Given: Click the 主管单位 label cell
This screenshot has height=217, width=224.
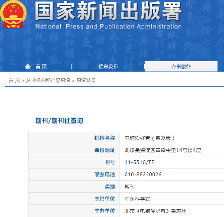Looking at the screenshot, I should pyautogui.click(x=74, y=199).
